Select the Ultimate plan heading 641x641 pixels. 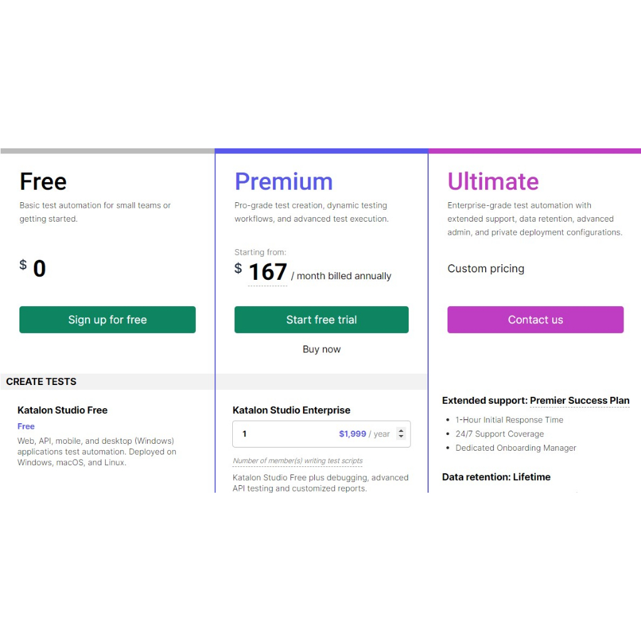coord(493,182)
